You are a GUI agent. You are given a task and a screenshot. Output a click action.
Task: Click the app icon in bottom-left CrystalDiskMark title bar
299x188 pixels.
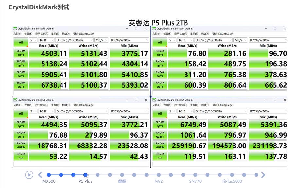15,100
